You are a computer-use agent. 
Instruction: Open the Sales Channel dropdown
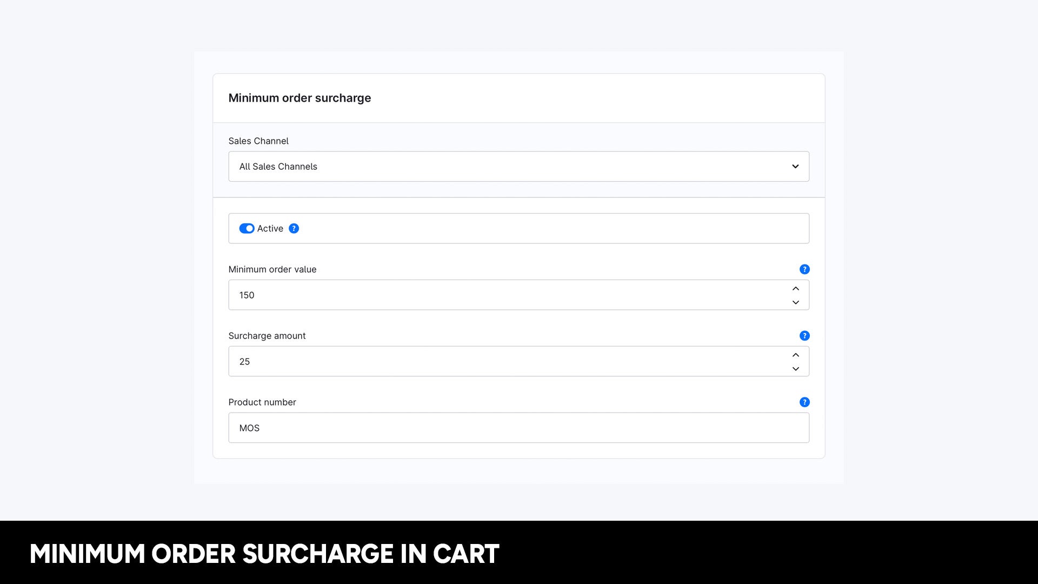click(518, 167)
